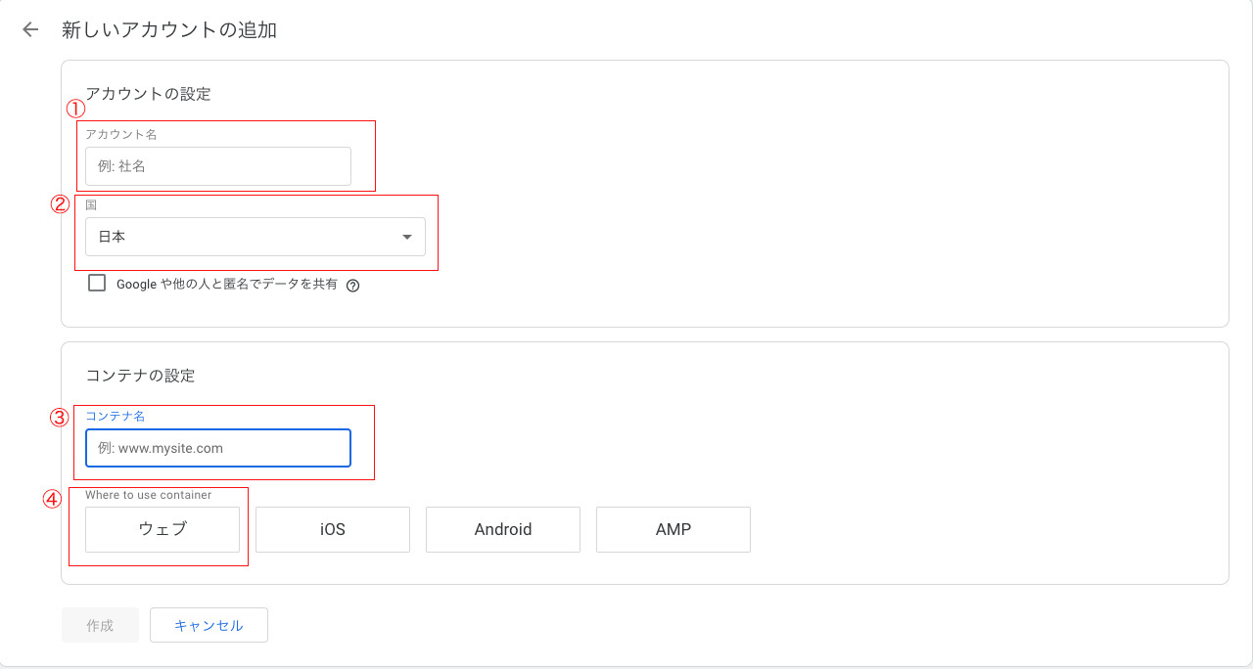Click the 新しいアカウントの追加 page title
Screen dimensions: 1253x669
169,29
